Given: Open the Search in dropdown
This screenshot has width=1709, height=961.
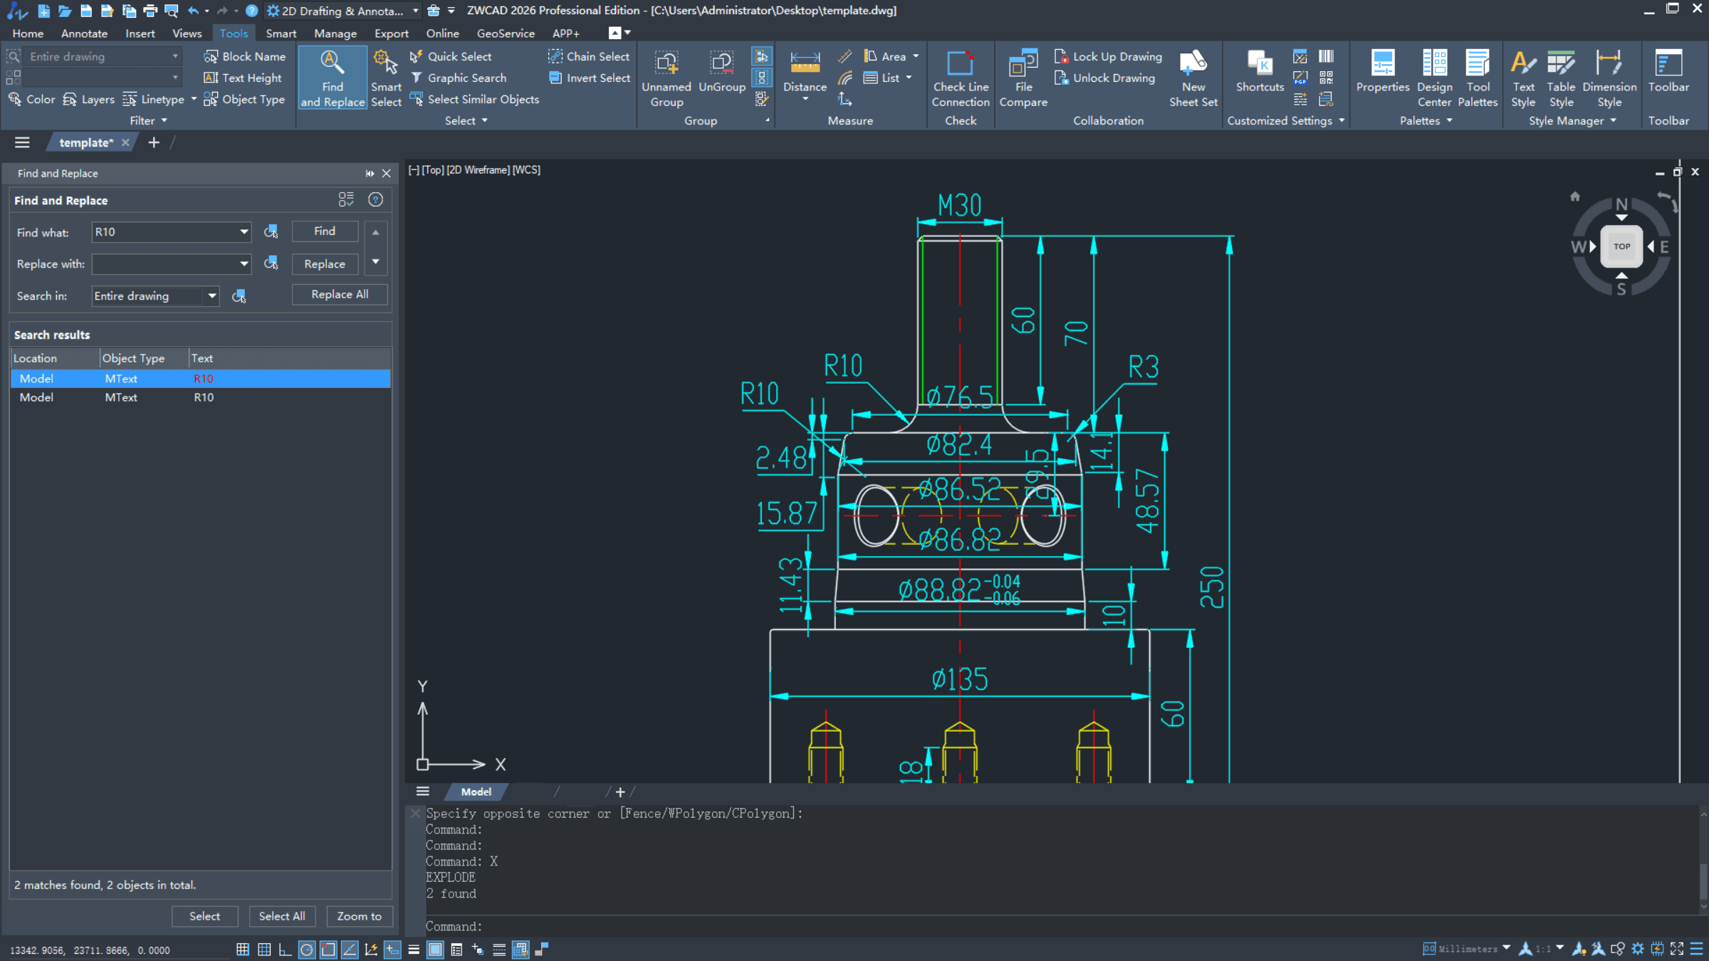Looking at the screenshot, I should [211, 296].
